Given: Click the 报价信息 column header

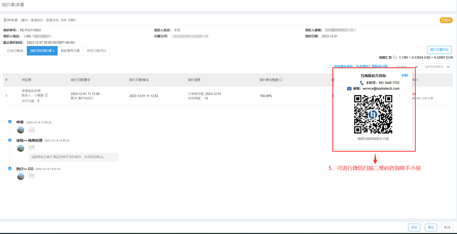Looking at the screenshot, I should [194, 80].
